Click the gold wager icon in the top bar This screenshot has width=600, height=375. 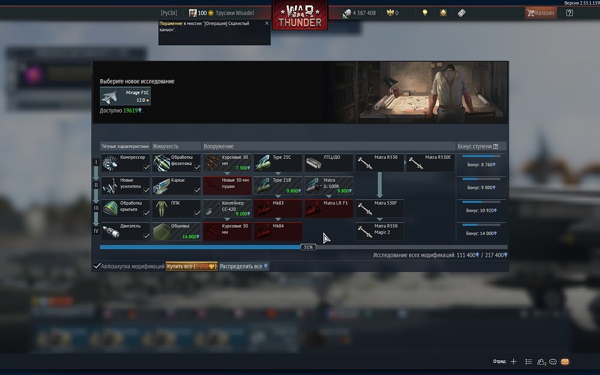[x=443, y=13]
